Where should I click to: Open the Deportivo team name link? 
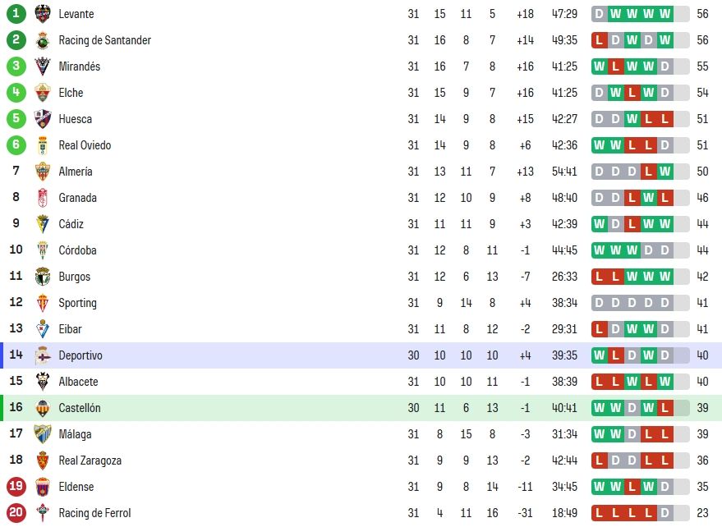tap(80, 355)
